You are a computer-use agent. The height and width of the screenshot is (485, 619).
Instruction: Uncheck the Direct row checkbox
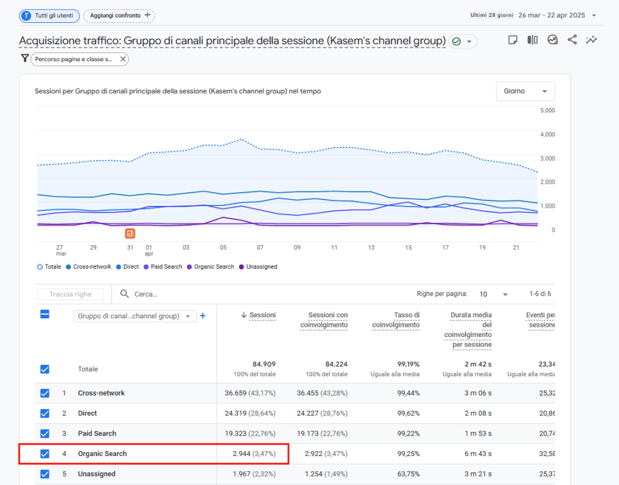point(45,413)
